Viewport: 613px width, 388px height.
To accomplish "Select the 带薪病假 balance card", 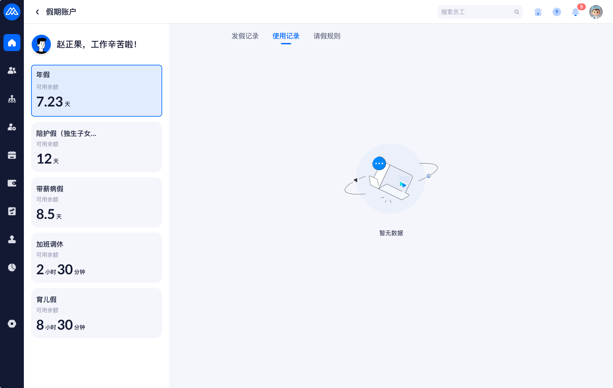I will pyautogui.click(x=97, y=202).
